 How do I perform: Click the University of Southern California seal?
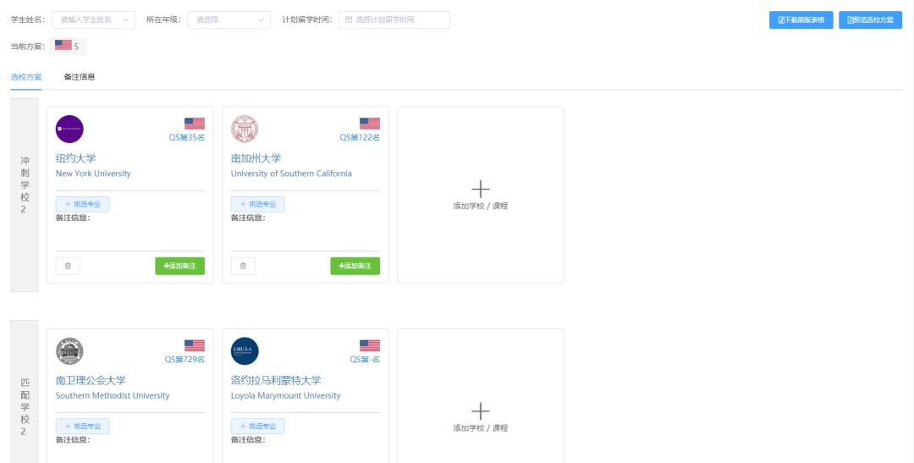point(245,130)
